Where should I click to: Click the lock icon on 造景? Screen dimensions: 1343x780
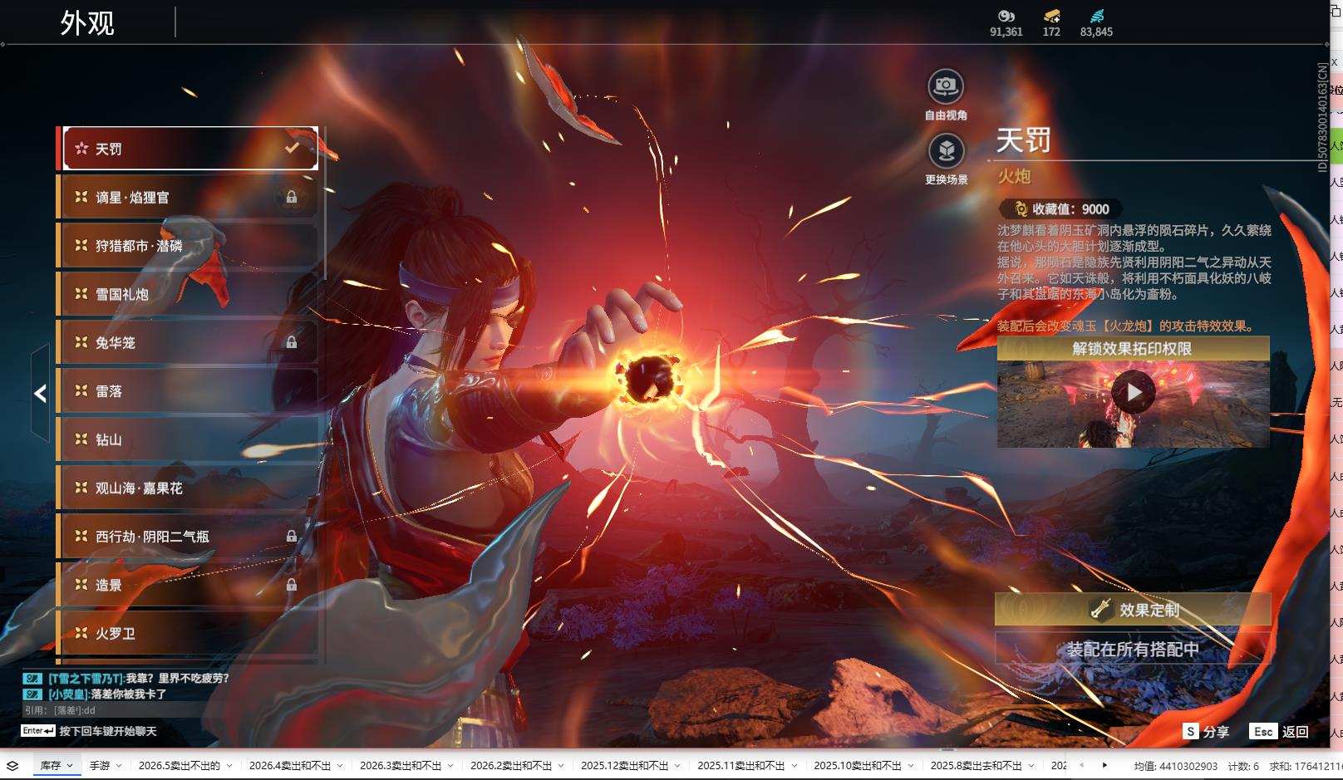292,585
